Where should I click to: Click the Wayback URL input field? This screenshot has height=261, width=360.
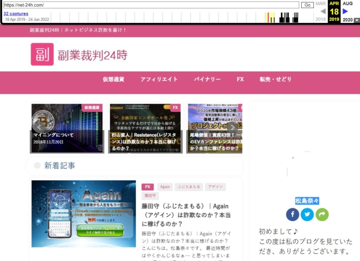pos(151,5)
